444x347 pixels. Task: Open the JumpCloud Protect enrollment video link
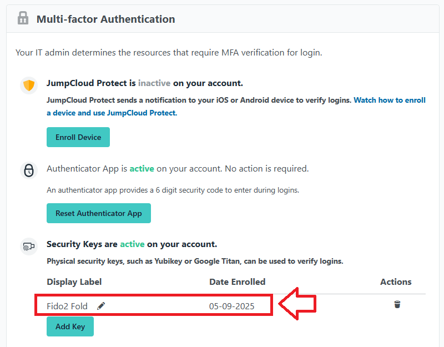pyautogui.click(x=389, y=100)
